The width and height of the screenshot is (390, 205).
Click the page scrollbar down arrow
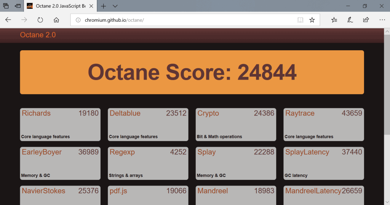tap(387, 202)
